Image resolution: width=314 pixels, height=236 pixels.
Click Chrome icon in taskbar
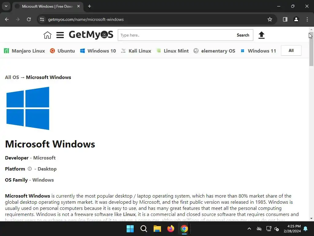pyautogui.click(x=184, y=229)
